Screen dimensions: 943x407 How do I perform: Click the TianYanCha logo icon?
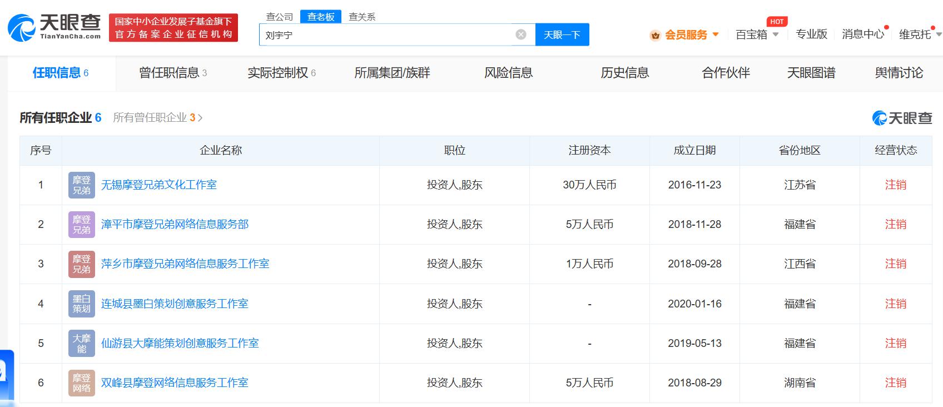(x=21, y=28)
